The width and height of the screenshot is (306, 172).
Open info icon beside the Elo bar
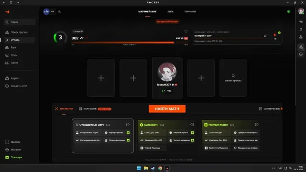(x=186, y=32)
